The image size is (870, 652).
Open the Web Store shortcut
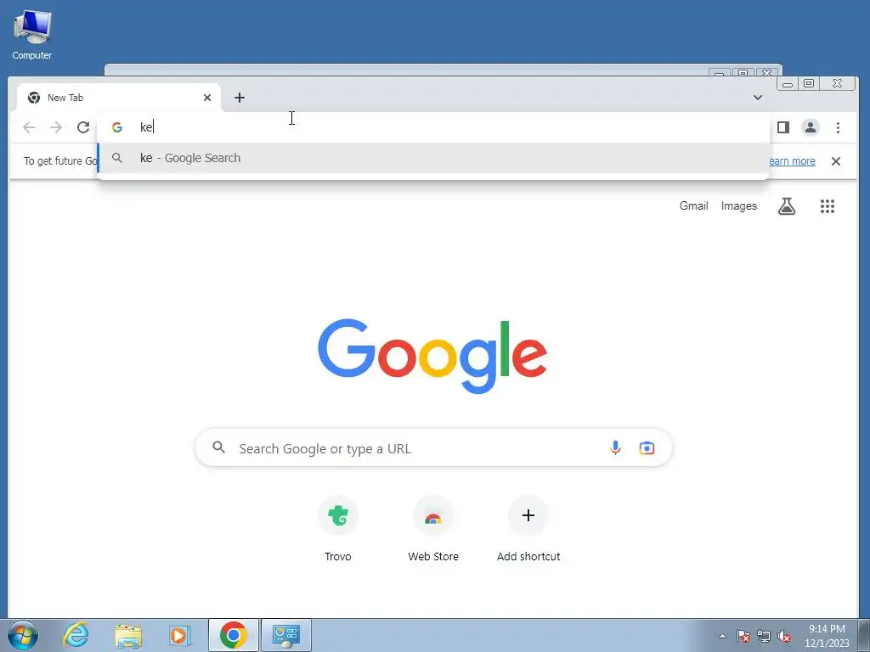(x=433, y=530)
